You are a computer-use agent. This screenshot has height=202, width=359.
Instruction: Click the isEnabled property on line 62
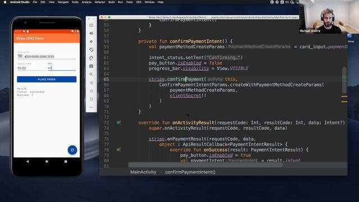[x=190, y=63]
